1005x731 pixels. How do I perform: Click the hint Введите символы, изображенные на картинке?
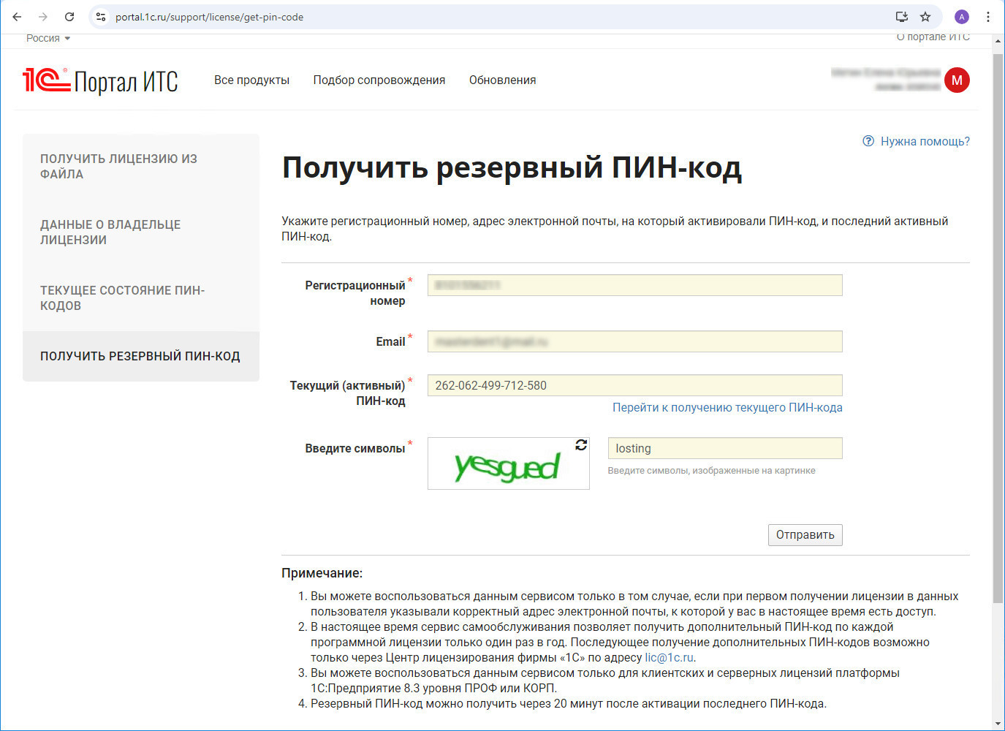712,471
